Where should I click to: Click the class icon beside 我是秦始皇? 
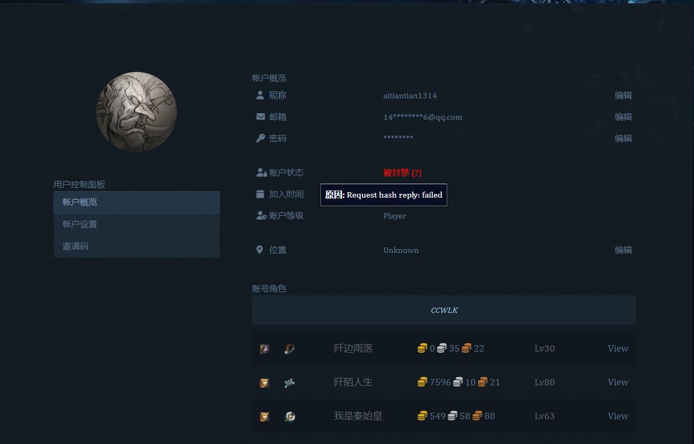289,416
